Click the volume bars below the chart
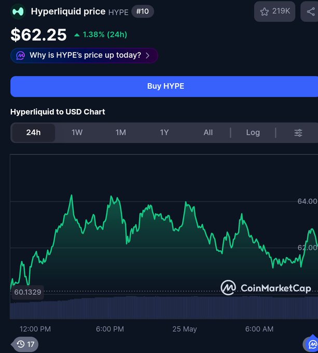The width and height of the screenshot is (318, 353). (x=164, y=308)
